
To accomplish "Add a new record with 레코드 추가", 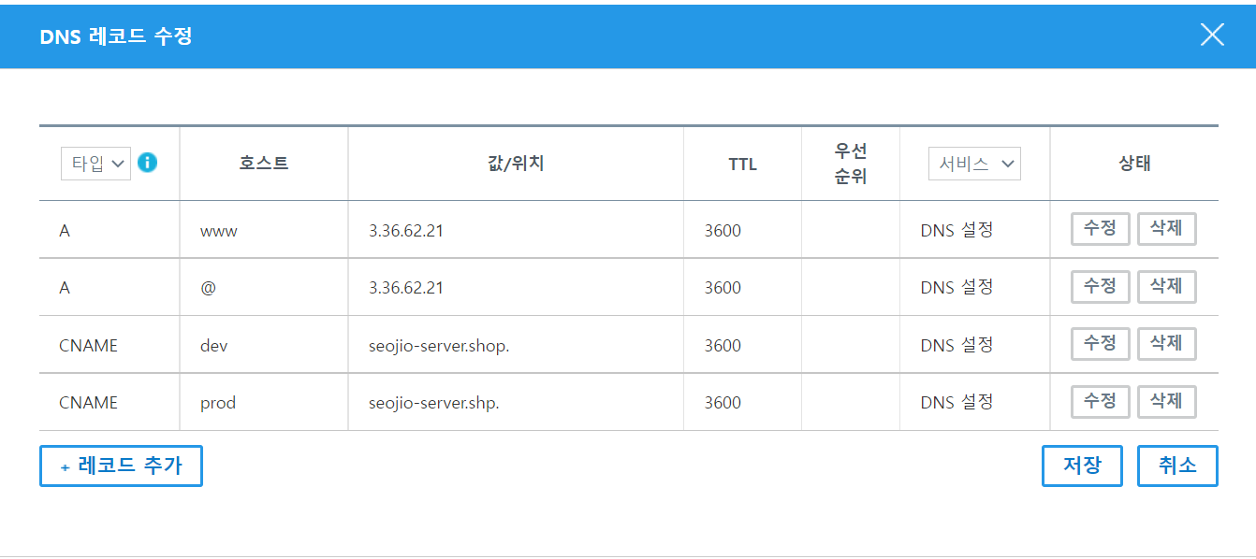I will (121, 466).
